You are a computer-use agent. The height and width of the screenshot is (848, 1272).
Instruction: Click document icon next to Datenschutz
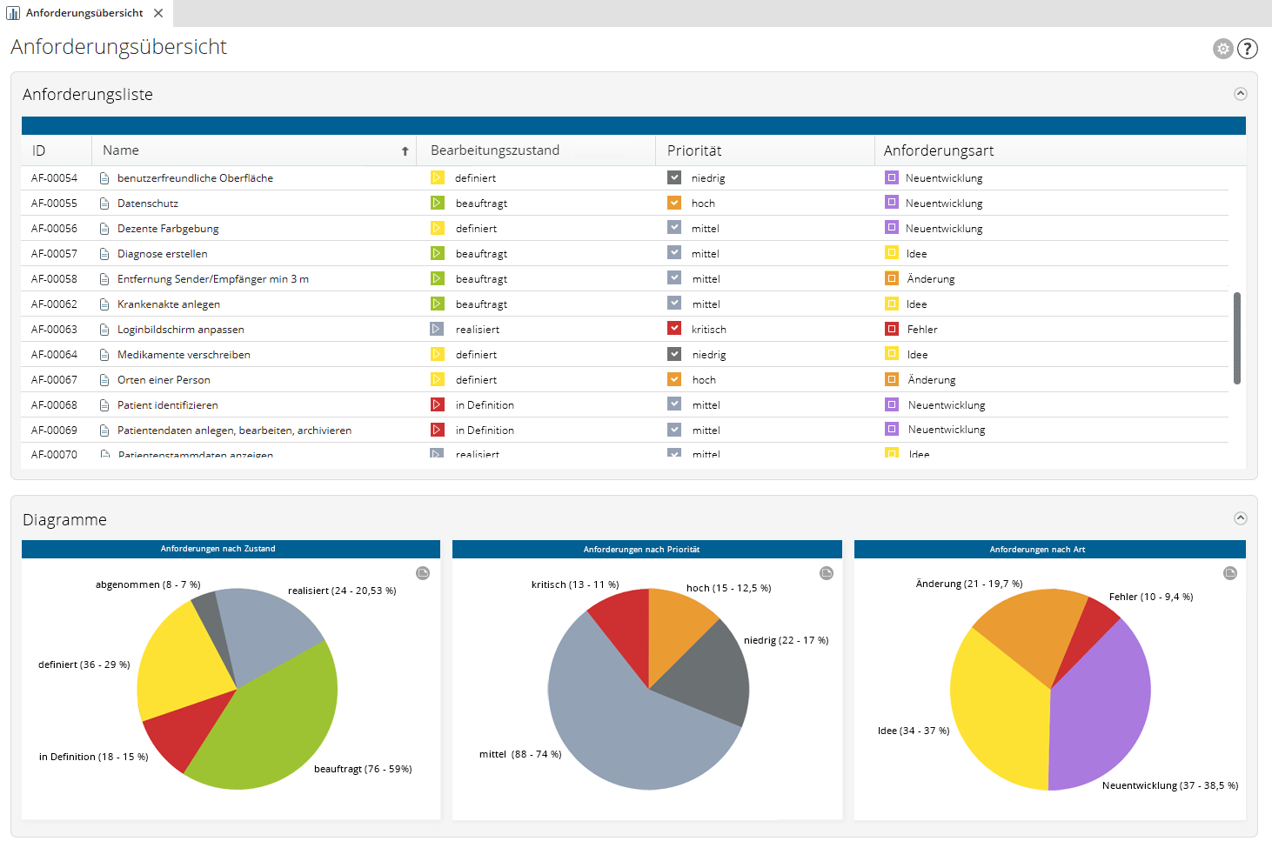[104, 204]
